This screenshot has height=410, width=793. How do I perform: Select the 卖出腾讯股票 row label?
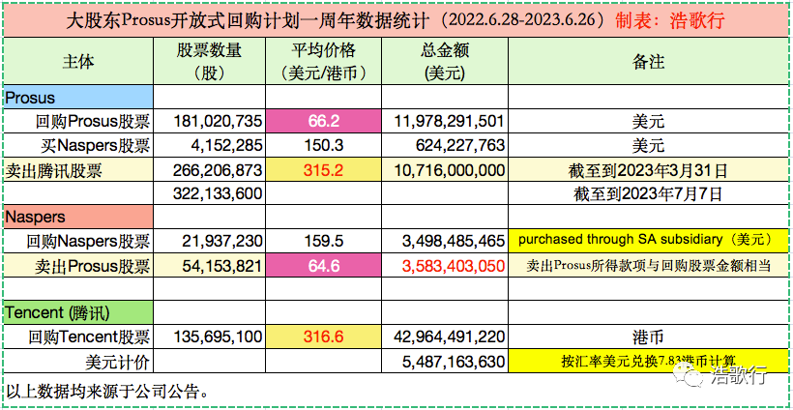pyautogui.click(x=78, y=171)
